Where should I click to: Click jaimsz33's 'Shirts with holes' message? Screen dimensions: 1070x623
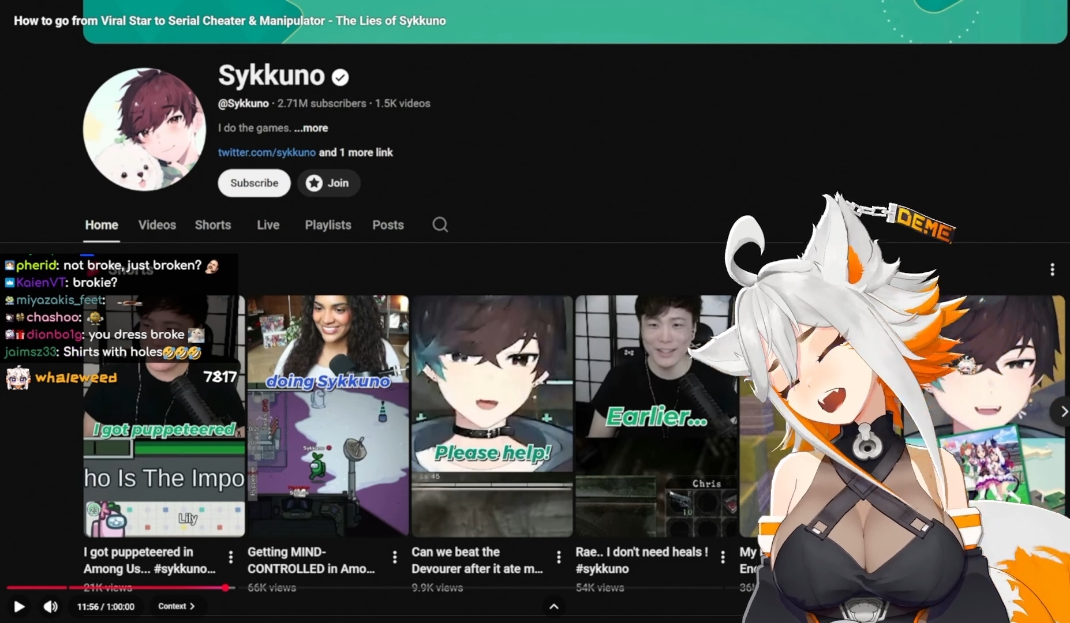coord(103,352)
